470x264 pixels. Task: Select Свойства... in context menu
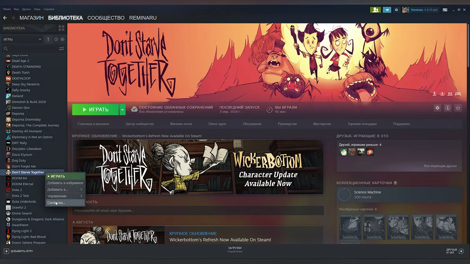pyautogui.click(x=65, y=203)
